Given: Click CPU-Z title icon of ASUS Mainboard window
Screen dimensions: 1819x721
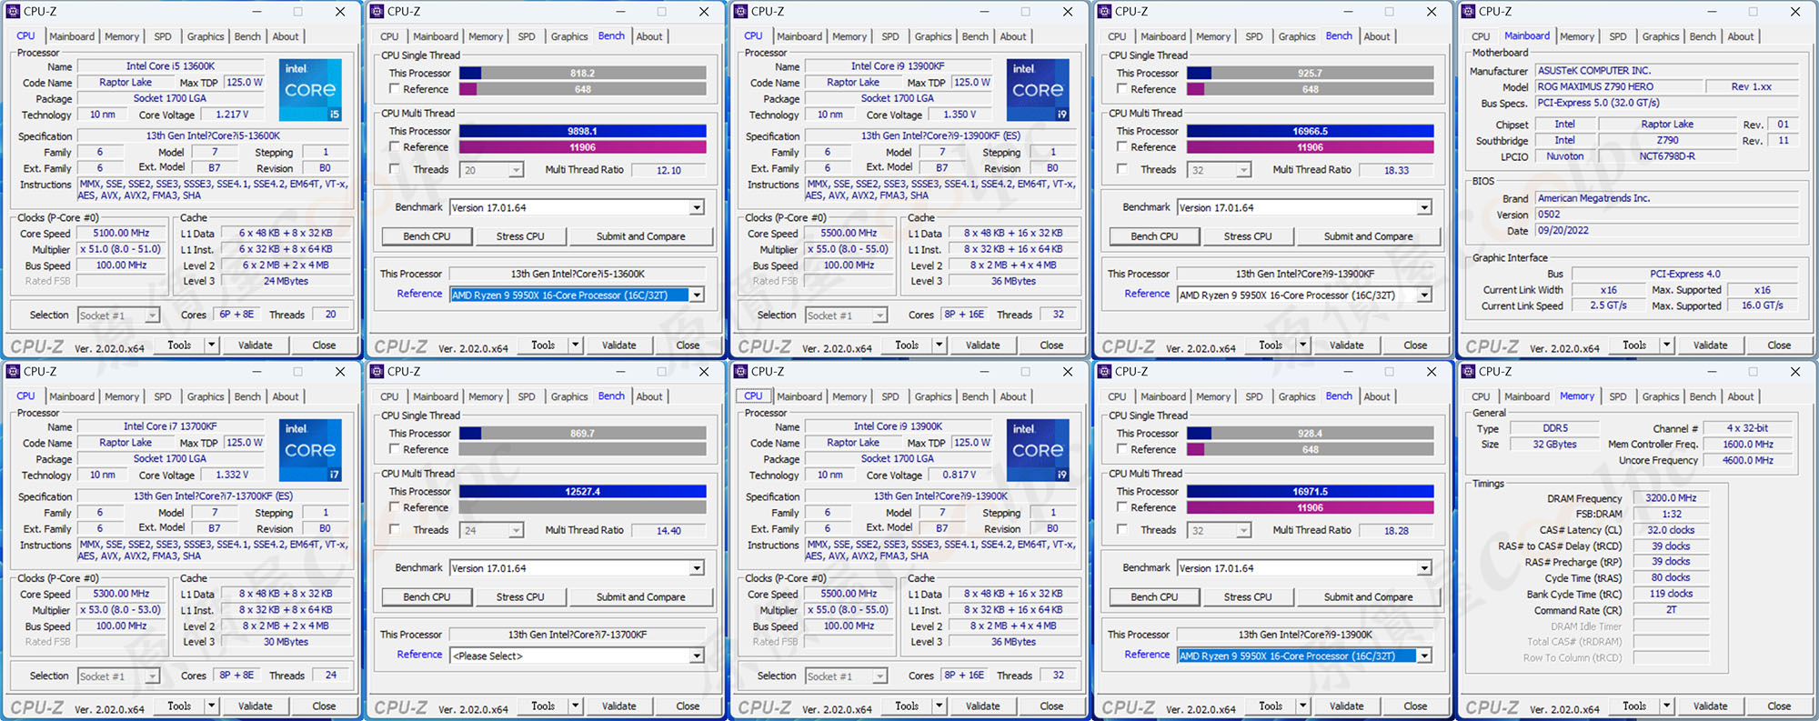Looking at the screenshot, I should (1468, 12).
